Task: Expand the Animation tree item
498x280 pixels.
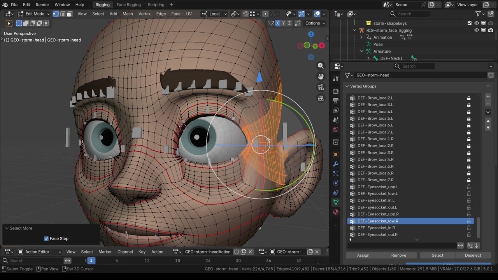Action: pos(361,37)
